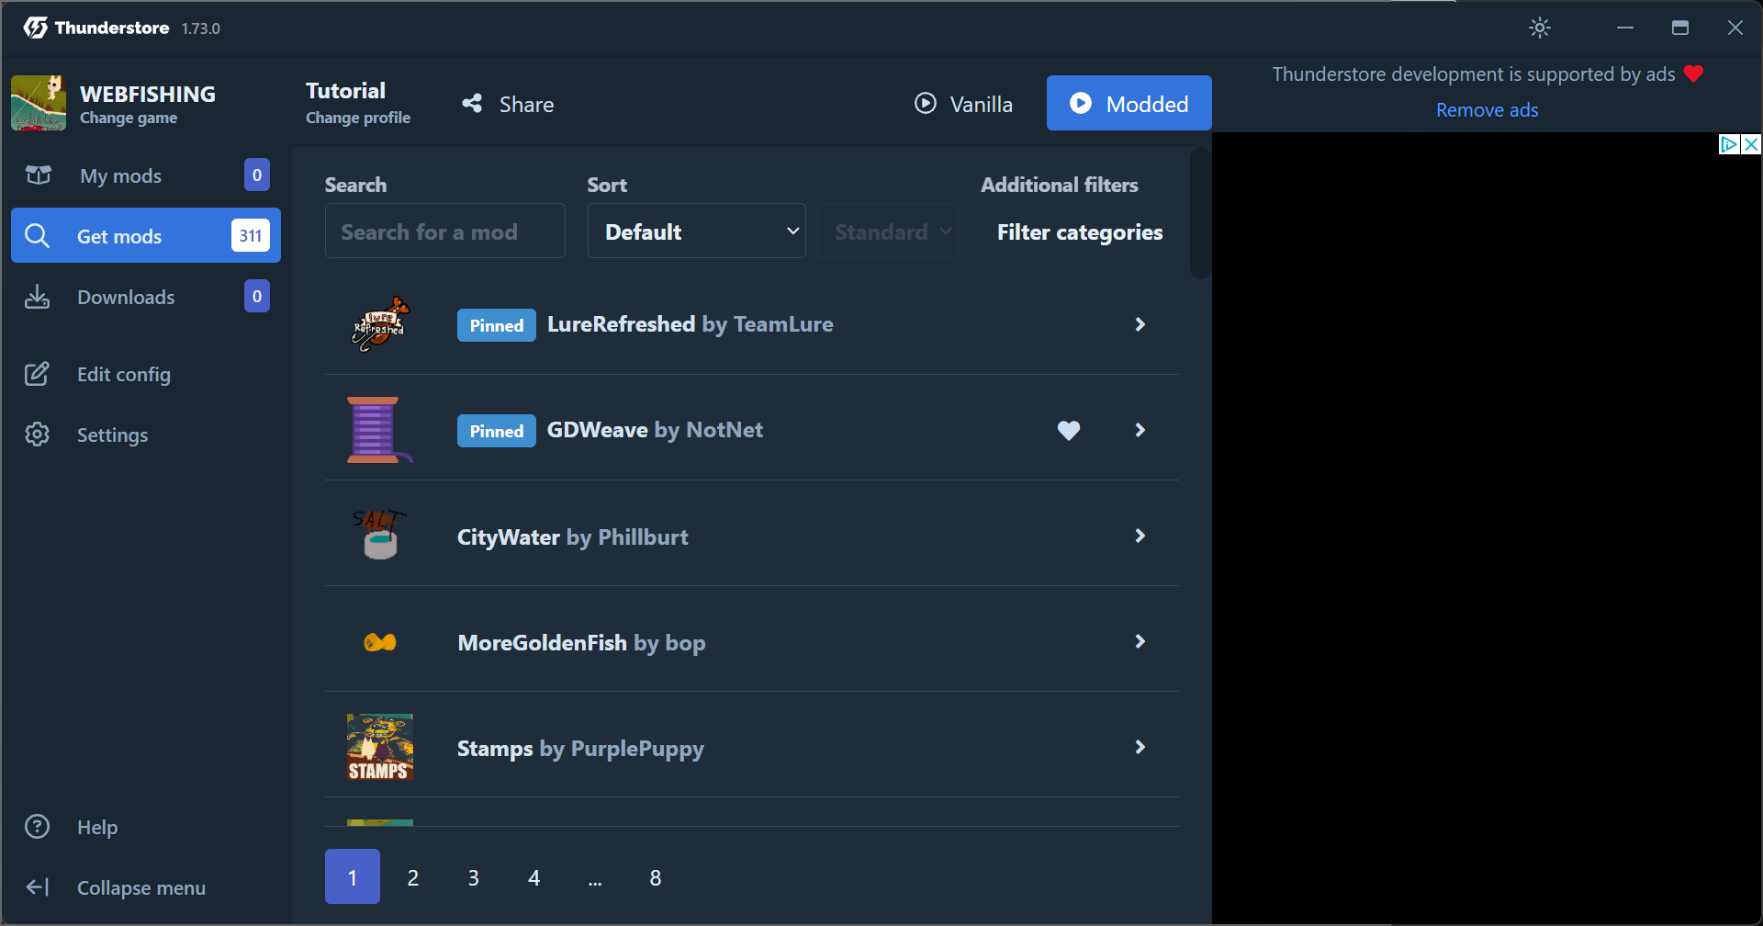1763x926 pixels.
Task: Open Change game link
Action: (x=129, y=118)
